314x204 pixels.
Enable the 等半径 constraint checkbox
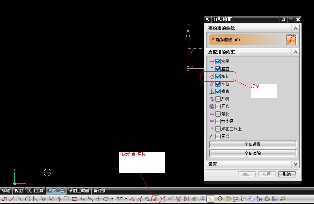click(x=218, y=121)
